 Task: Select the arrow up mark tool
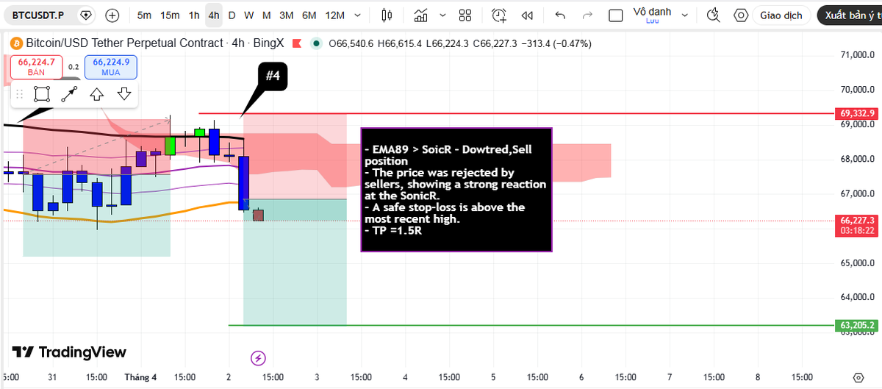pyautogui.click(x=96, y=93)
